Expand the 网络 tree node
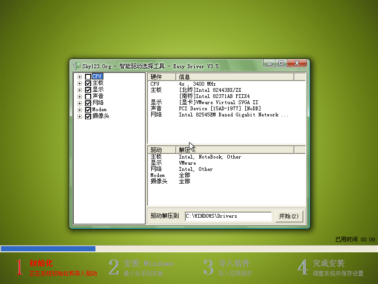378x284 pixels. click(79, 103)
